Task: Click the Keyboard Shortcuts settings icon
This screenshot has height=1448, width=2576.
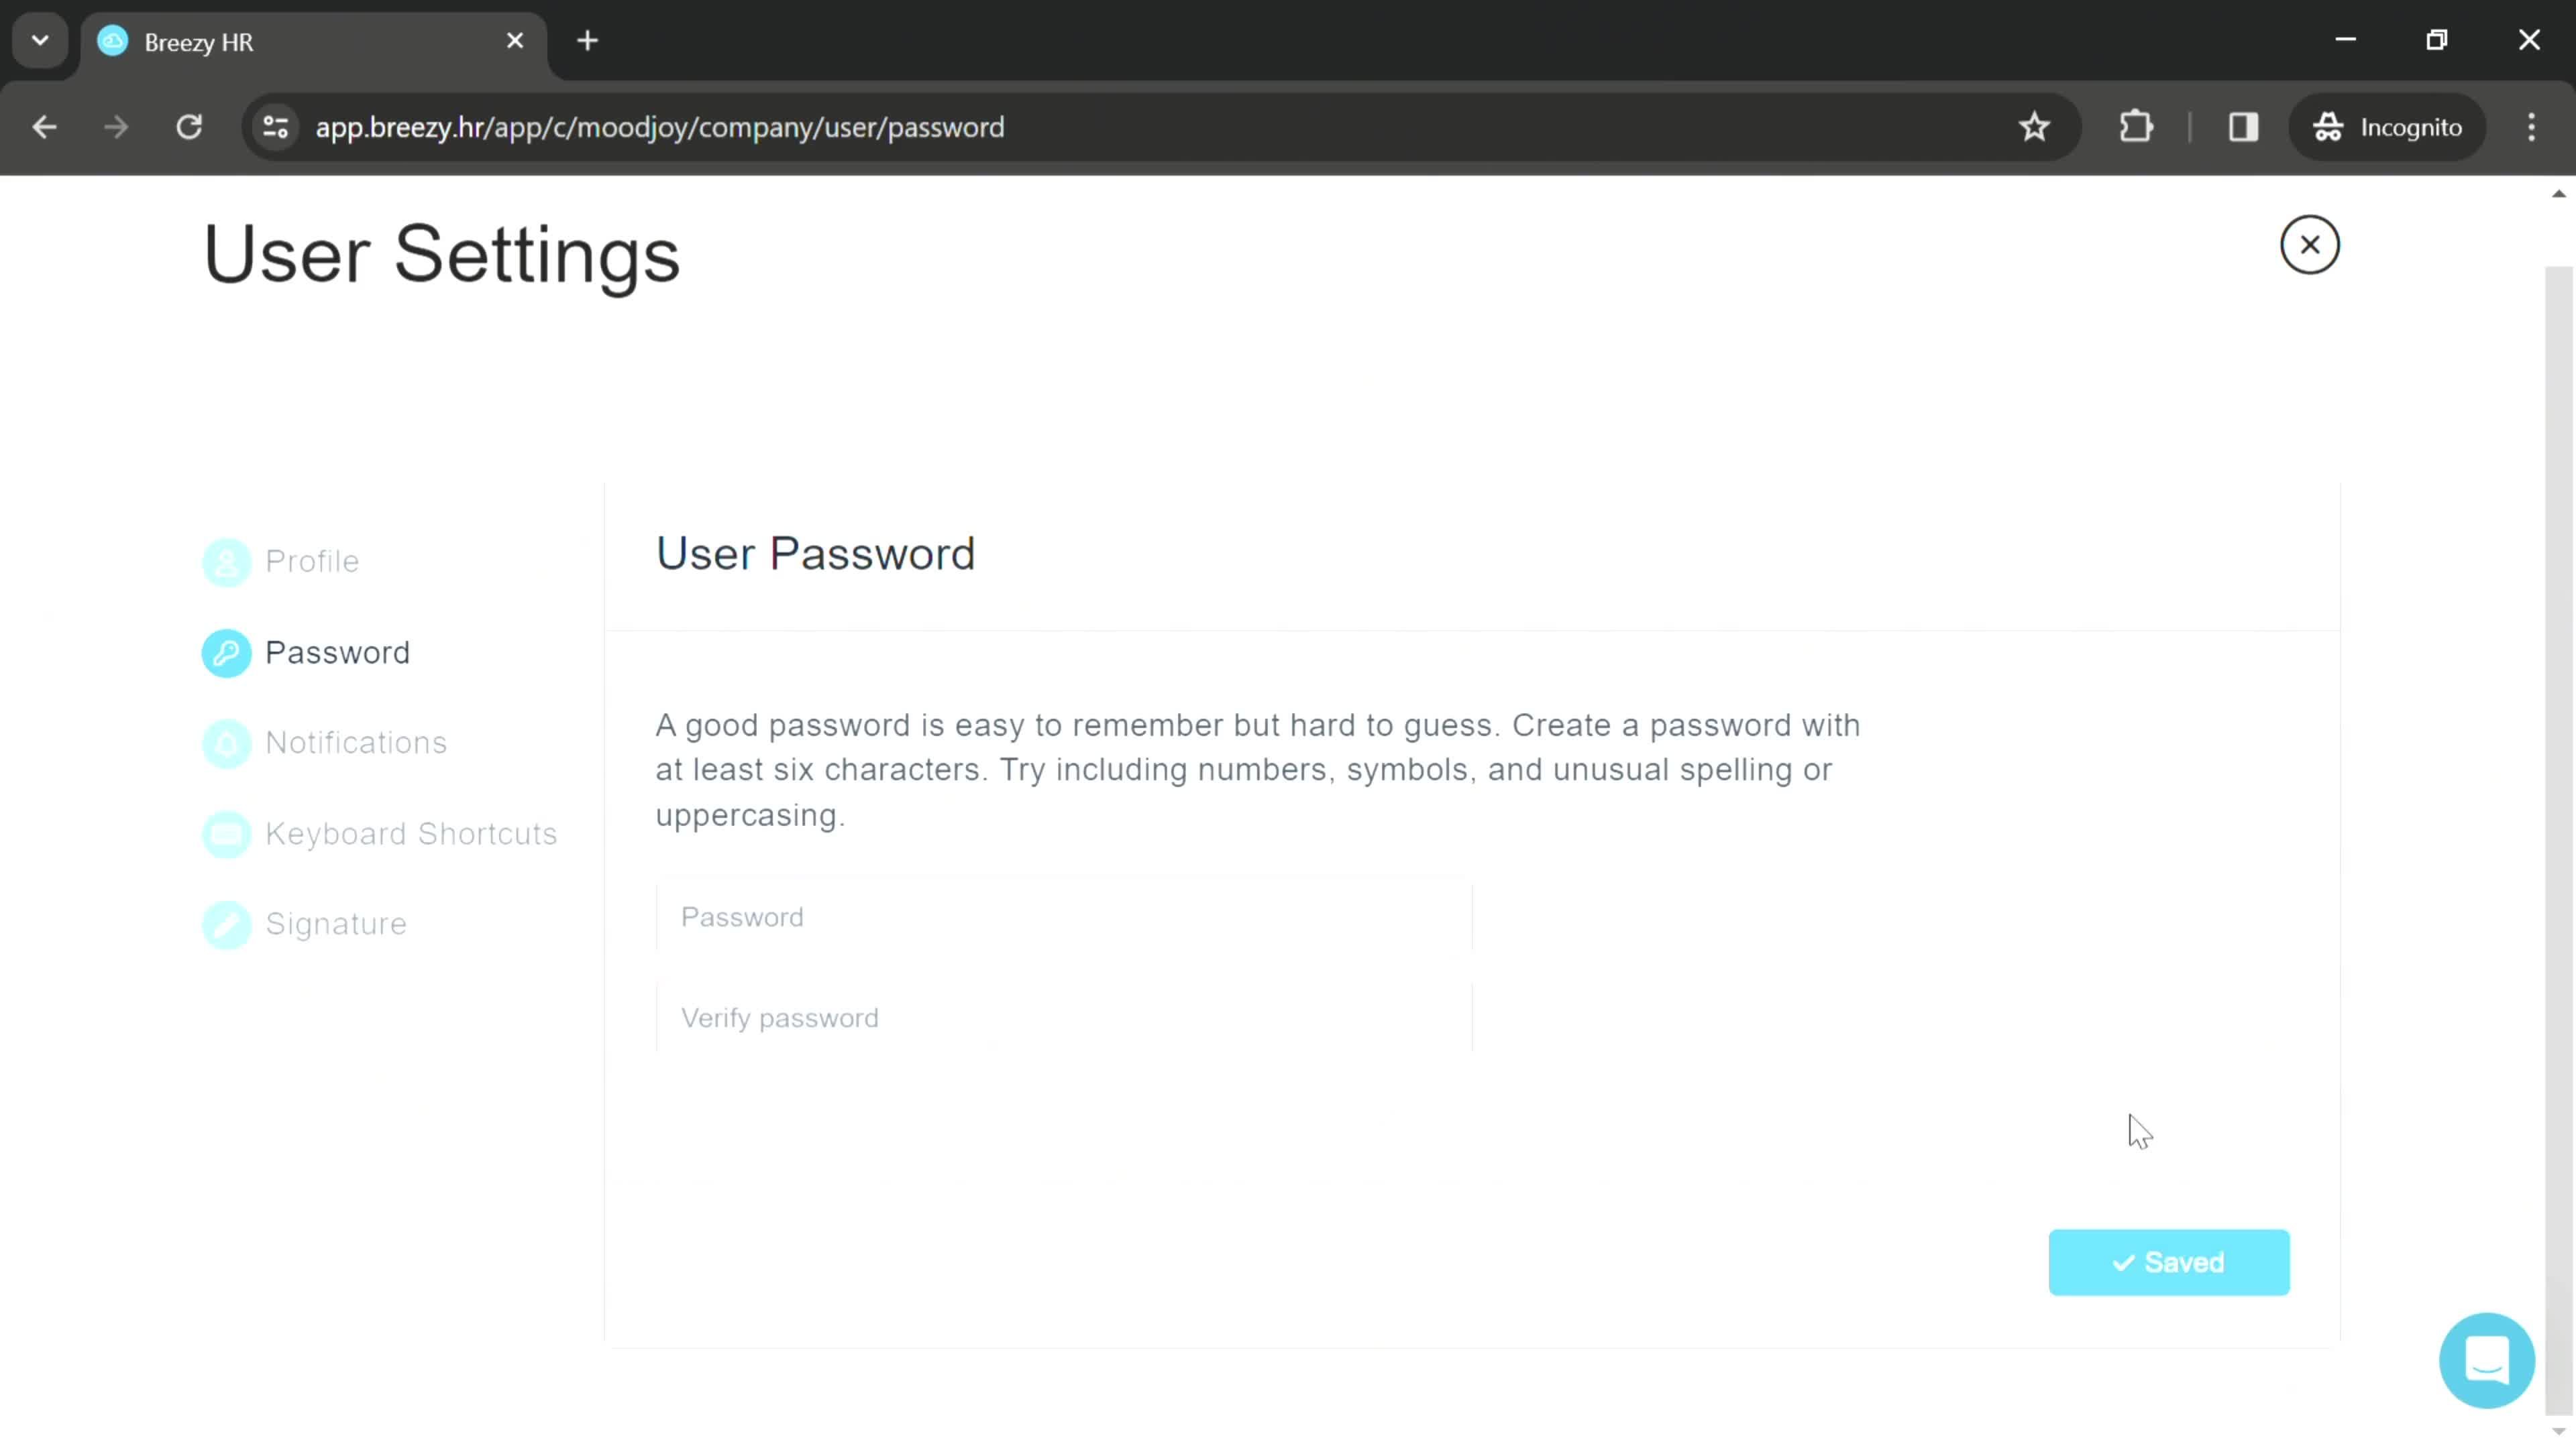Action: click(227, 833)
